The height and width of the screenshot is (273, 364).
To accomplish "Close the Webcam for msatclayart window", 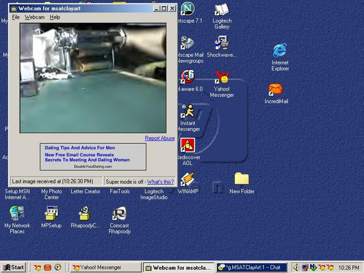I will [172, 9].
